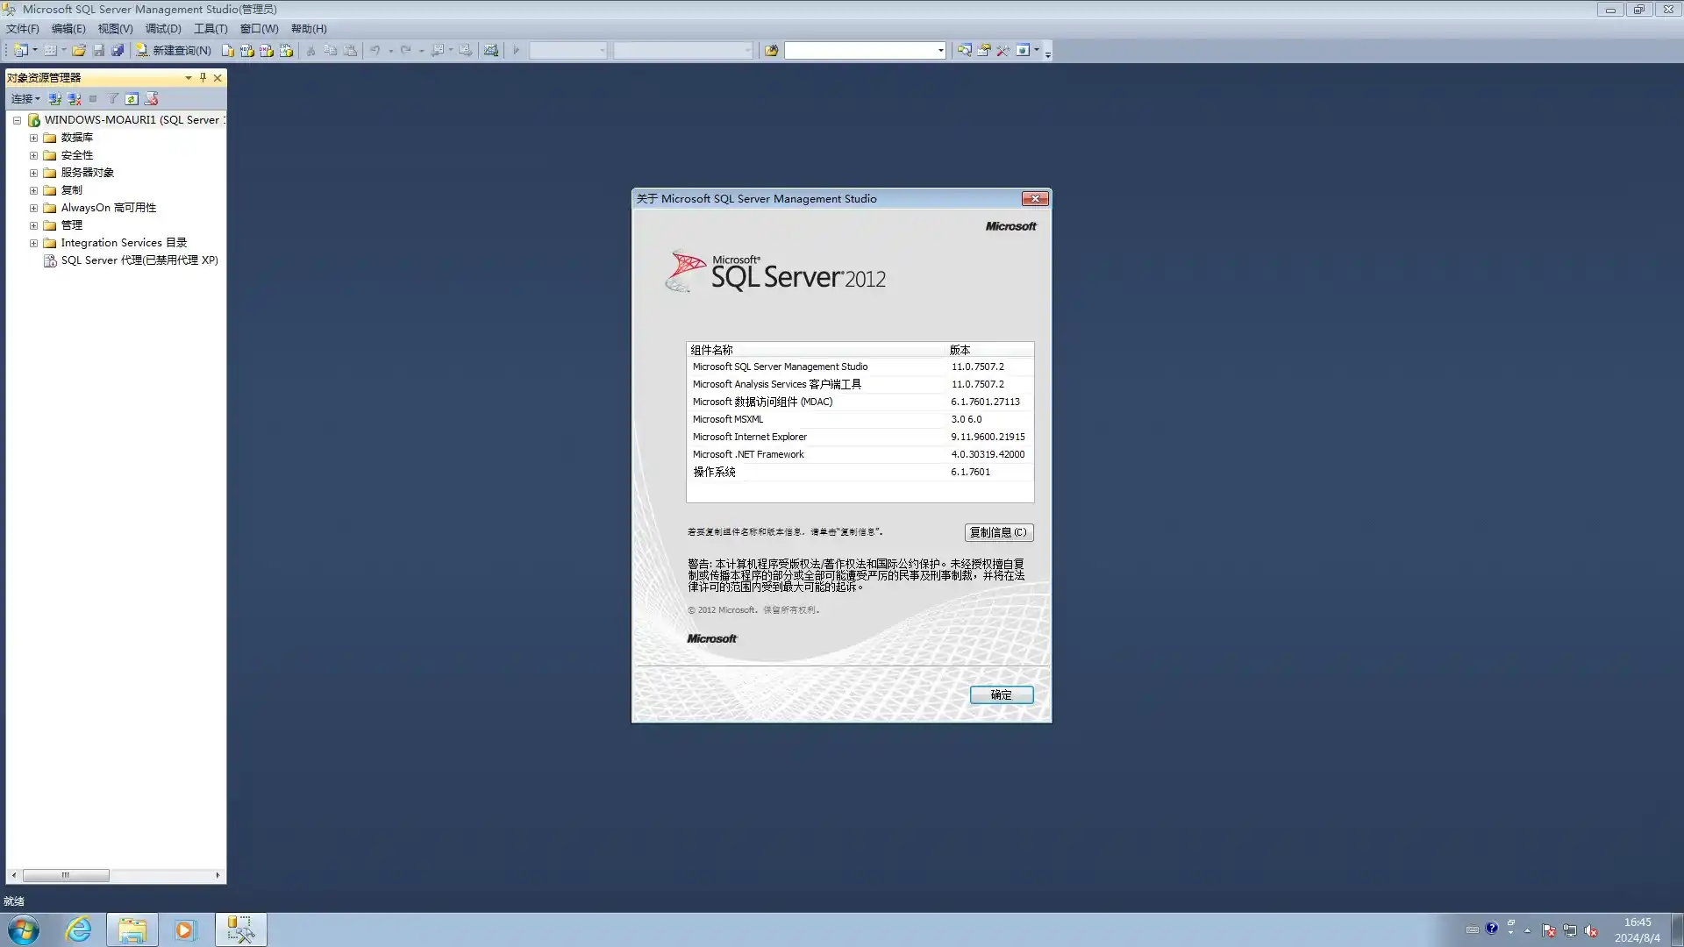
Task: Open the toolbar options overflow arrow
Action: [x=1048, y=53]
